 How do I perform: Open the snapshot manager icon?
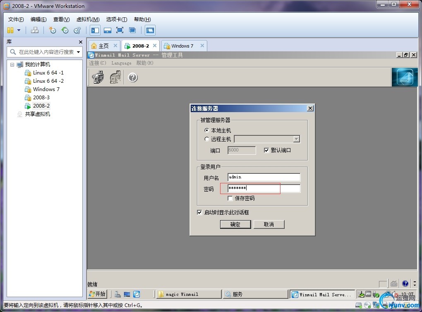[x=77, y=30]
